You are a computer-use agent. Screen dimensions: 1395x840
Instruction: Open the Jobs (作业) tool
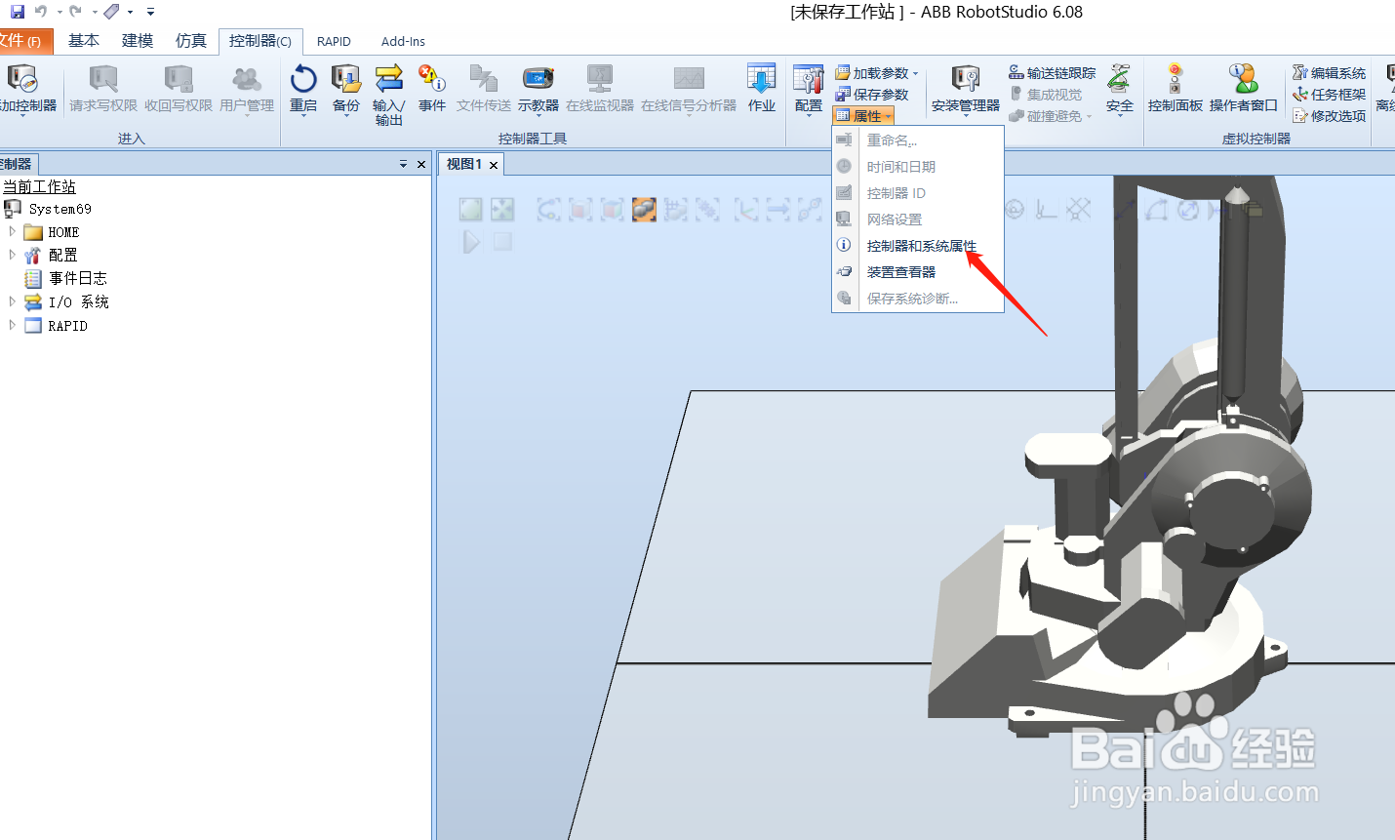[761, 89]
